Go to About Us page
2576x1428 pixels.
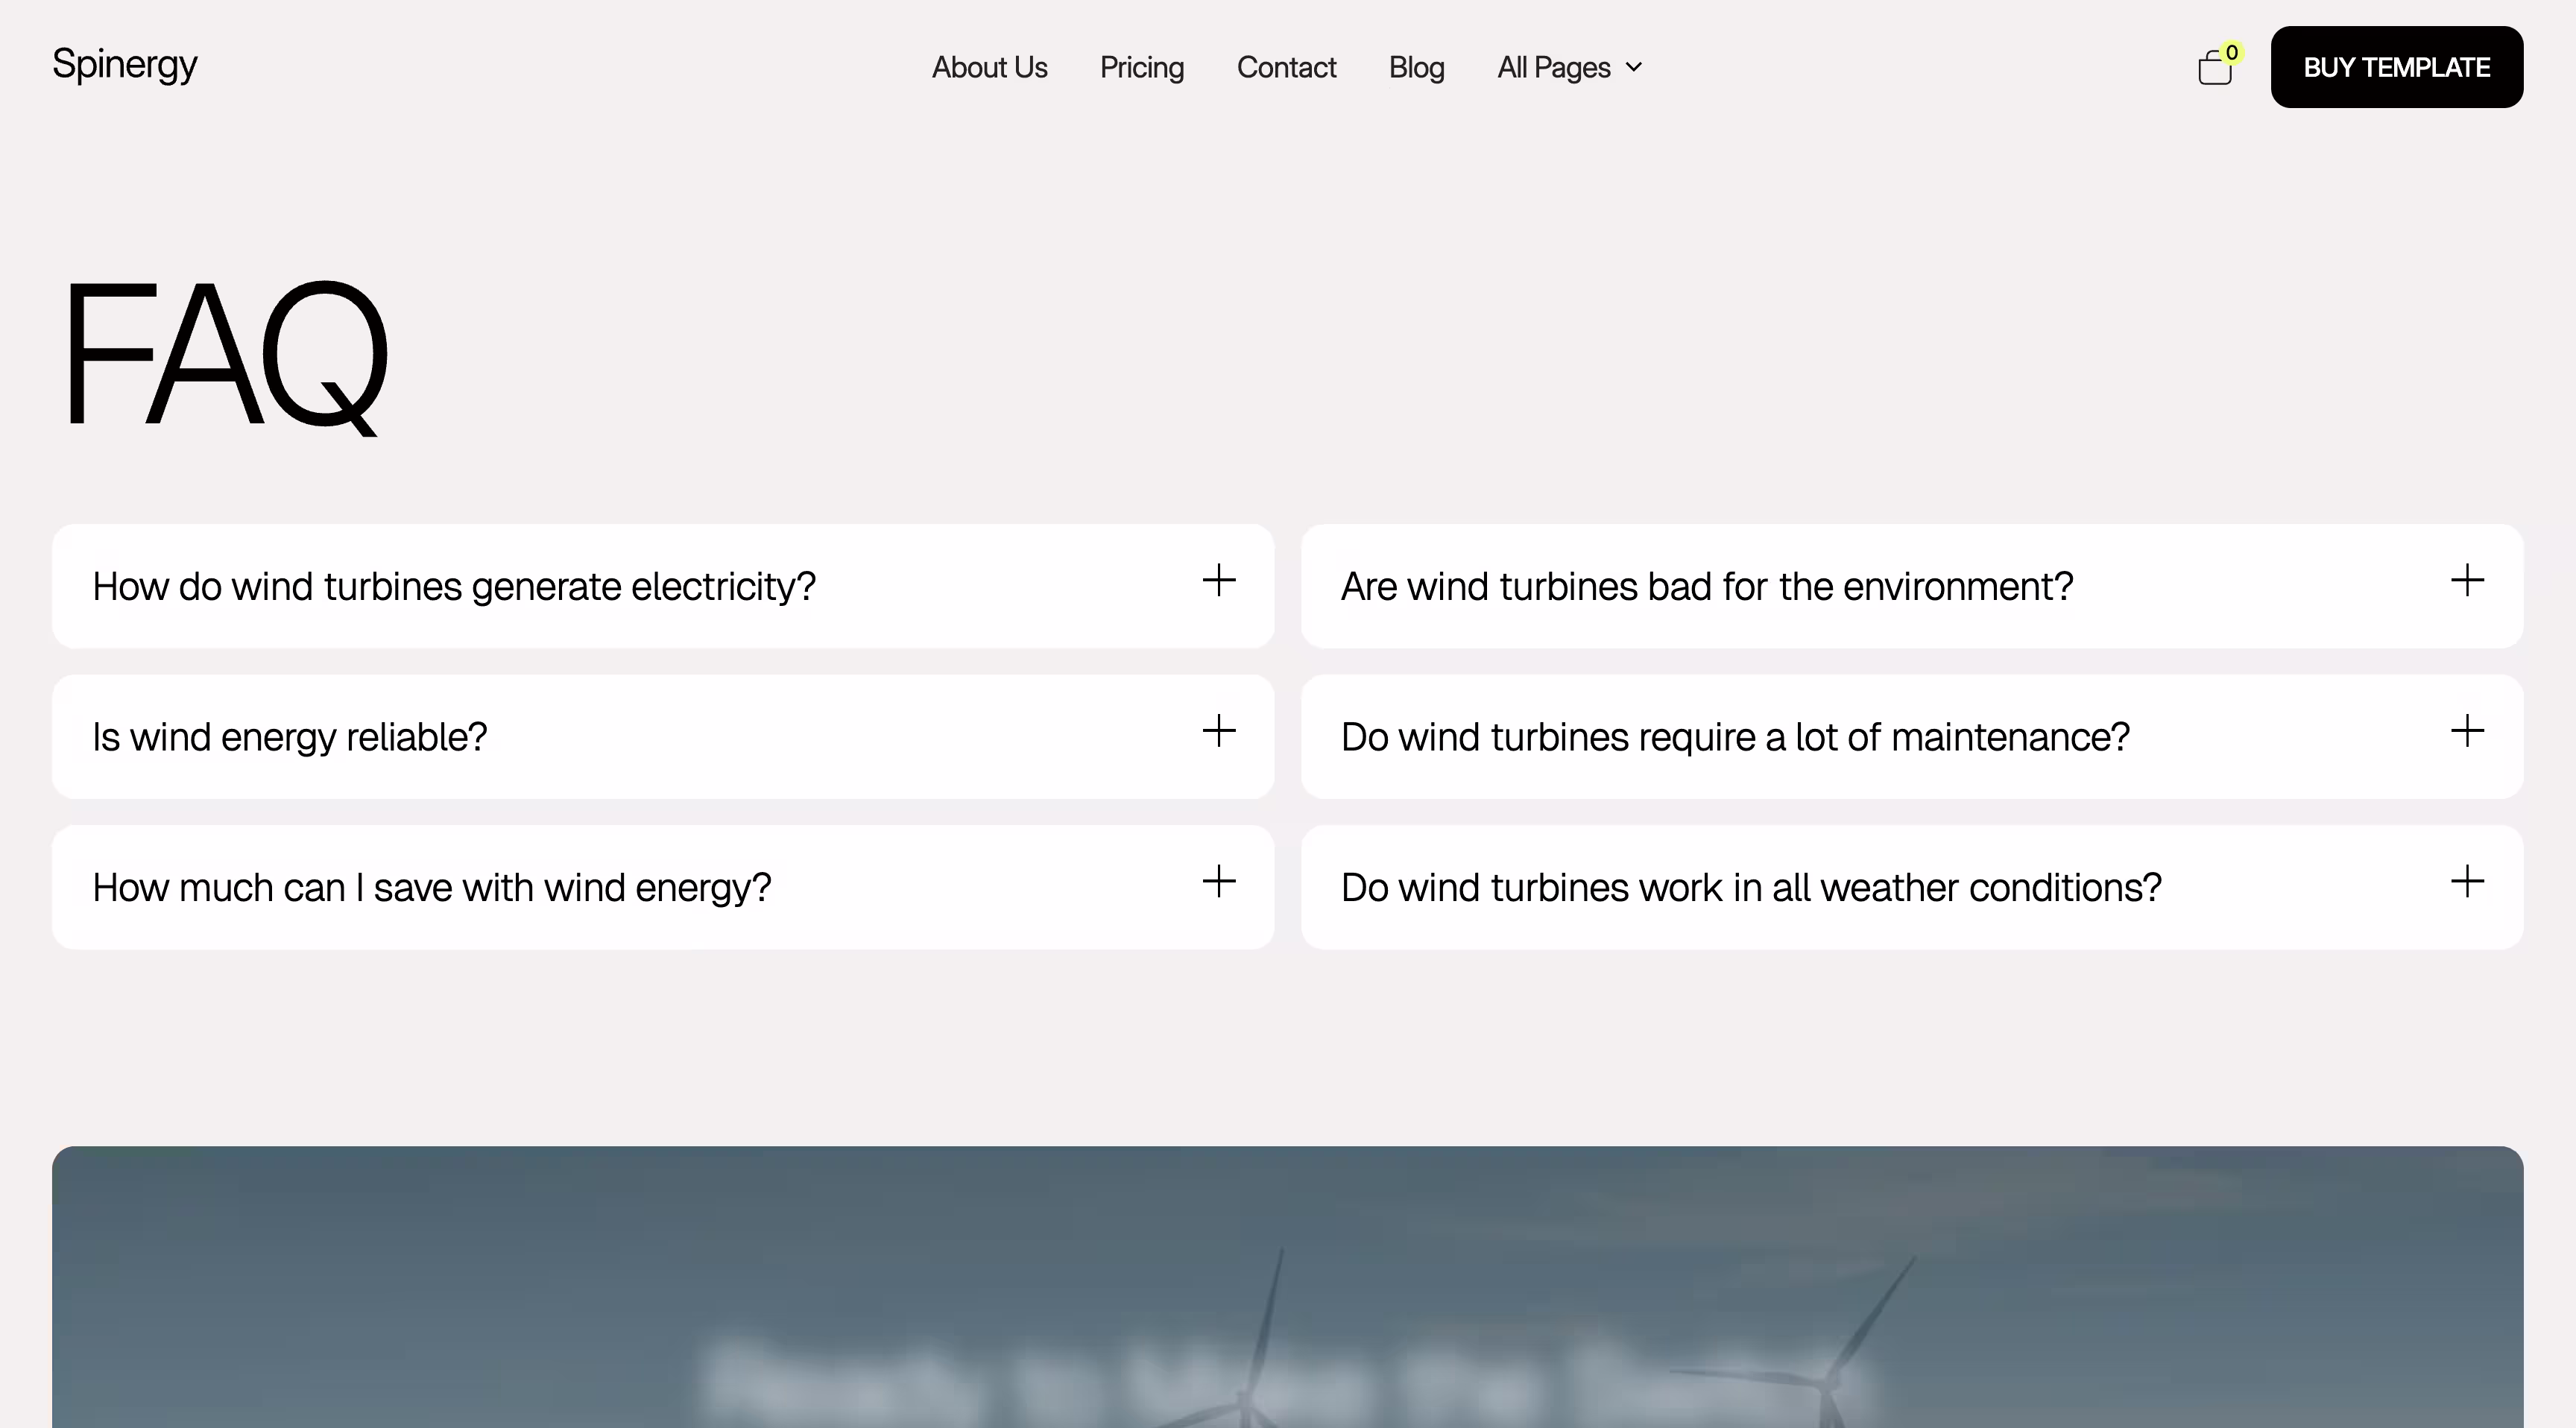(989, 68)
